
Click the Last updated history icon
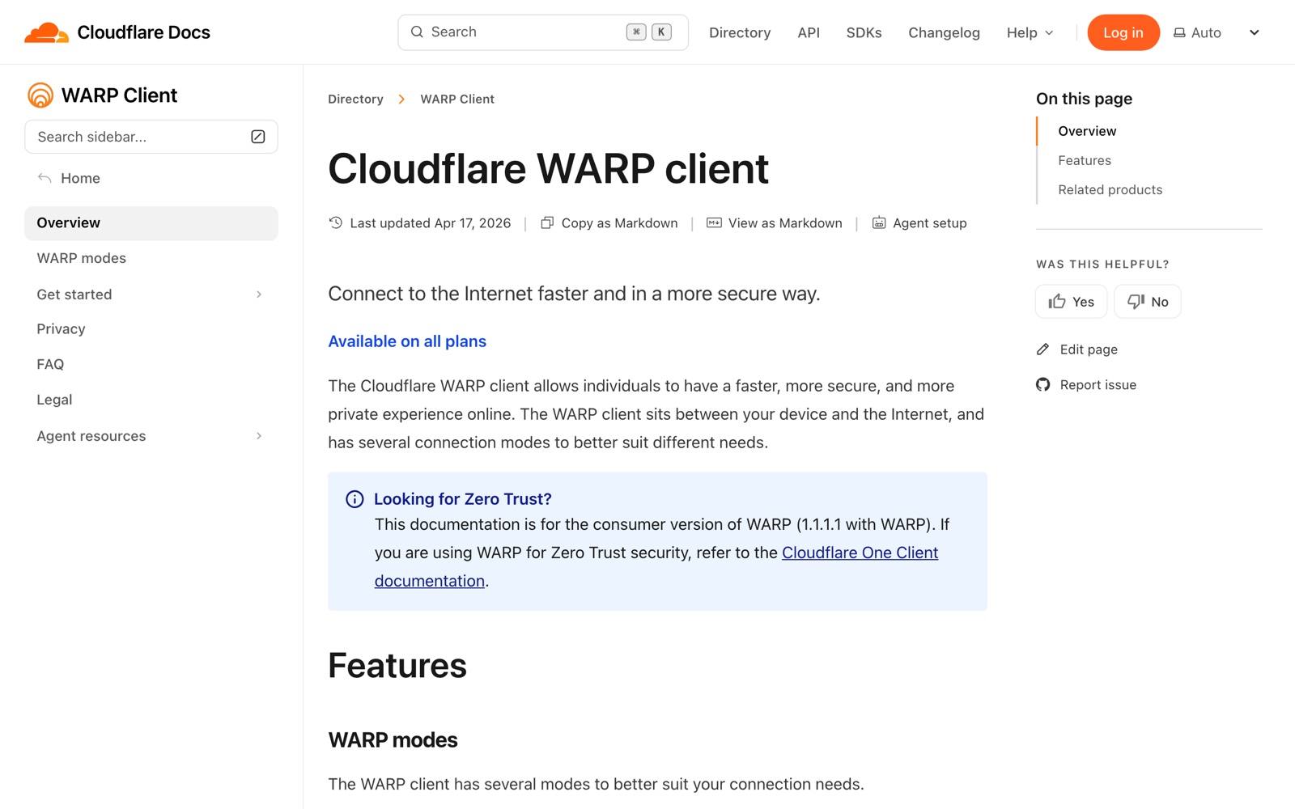click(336, 222)
